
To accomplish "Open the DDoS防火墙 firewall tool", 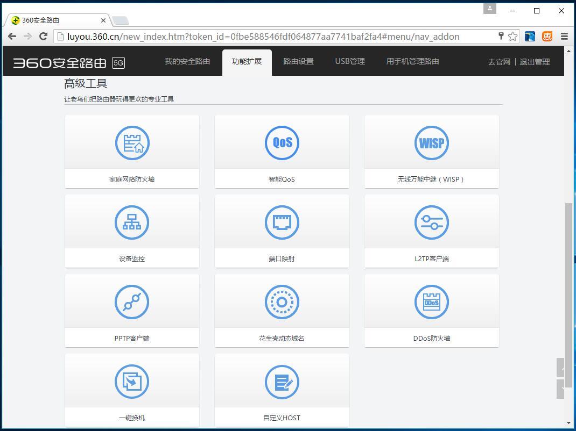I will click(431, 310).
